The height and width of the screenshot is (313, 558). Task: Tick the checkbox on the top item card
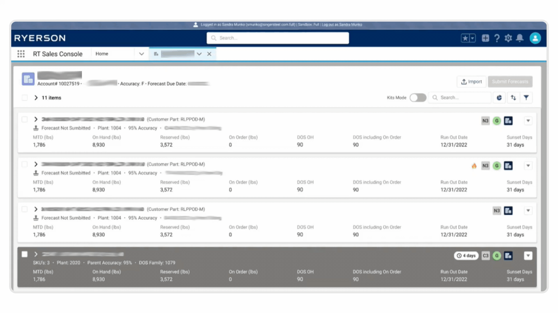[25, 119]
